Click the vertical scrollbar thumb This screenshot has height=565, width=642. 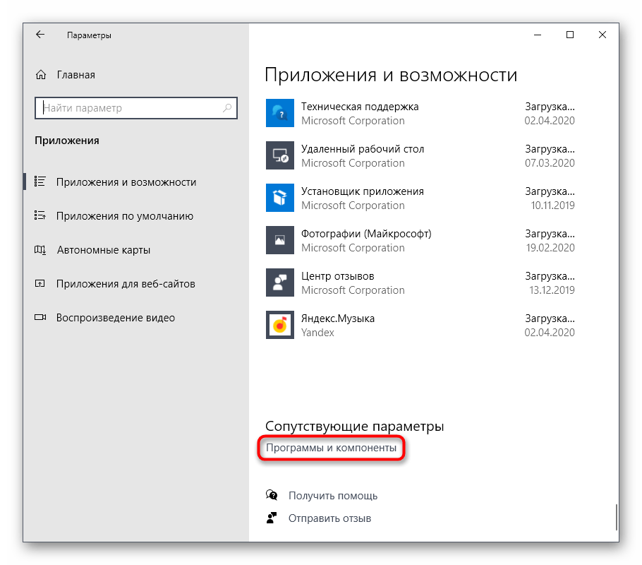[617, 516]
